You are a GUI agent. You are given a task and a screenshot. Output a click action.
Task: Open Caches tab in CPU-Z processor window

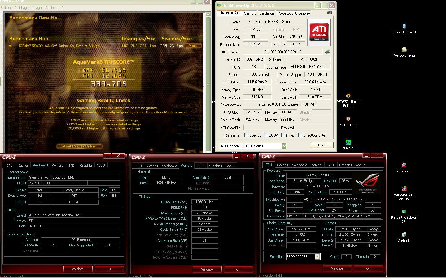(282, 165)
